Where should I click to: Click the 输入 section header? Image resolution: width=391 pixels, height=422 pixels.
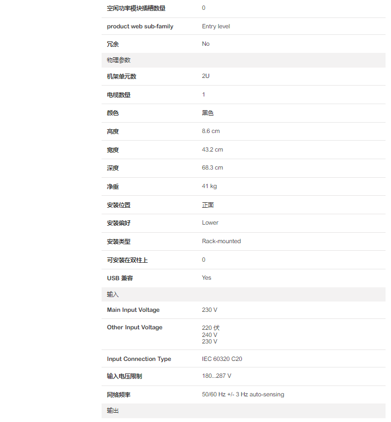[112, 294]
